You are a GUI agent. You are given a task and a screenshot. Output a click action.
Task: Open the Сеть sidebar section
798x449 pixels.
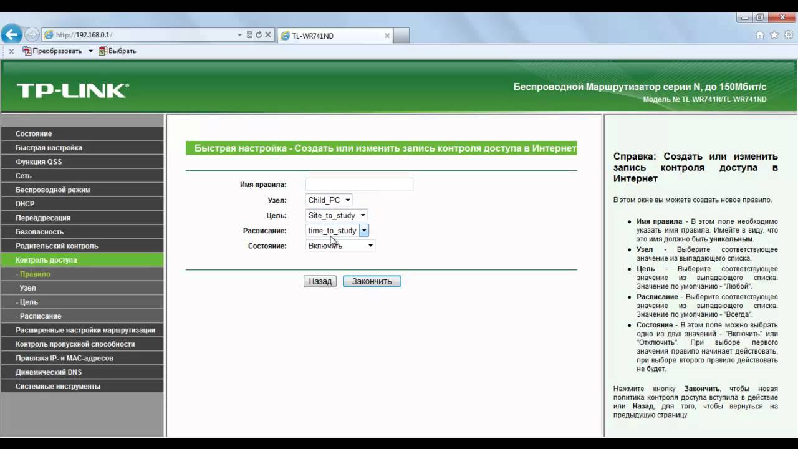click(82, 176)
